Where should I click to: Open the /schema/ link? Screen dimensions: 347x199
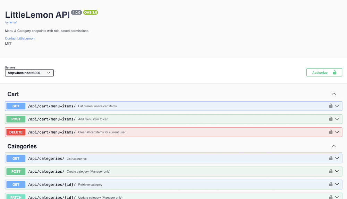[11, 22]
